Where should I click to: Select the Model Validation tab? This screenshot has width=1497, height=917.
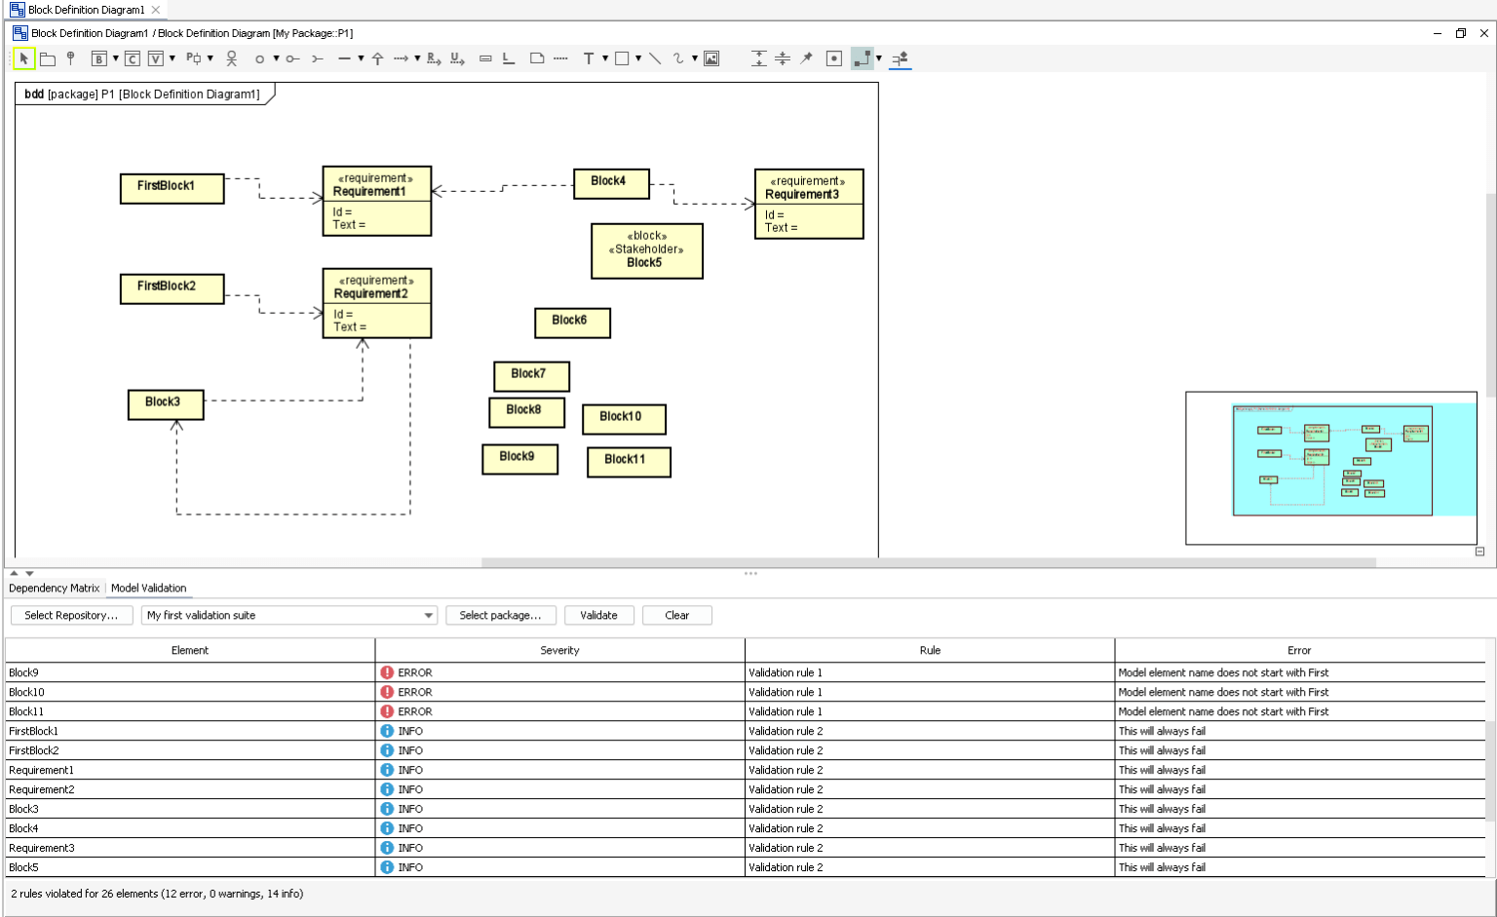point(148,588)
